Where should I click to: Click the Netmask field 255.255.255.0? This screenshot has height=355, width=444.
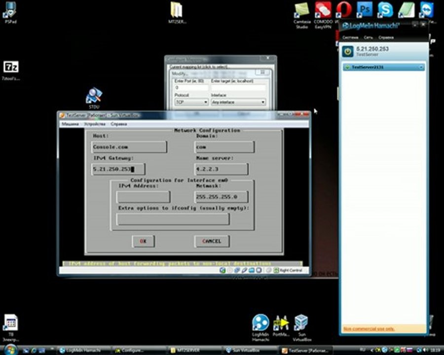tap(222, 197)
